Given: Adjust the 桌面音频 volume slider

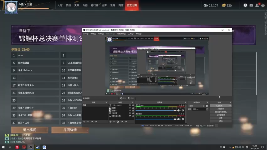Looking at the screenshot, I should click(x=156, y=119).
